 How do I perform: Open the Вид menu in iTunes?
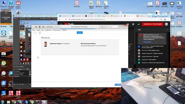coord(42,30)
